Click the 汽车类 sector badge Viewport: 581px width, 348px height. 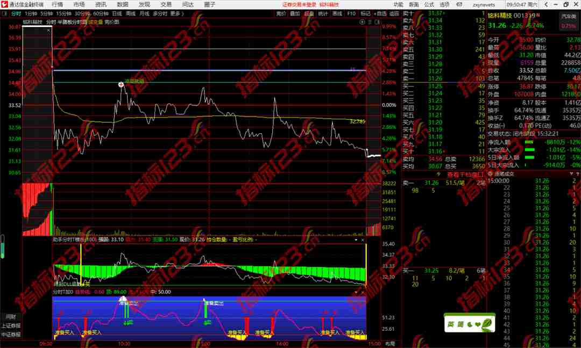[x=568, y=18]
